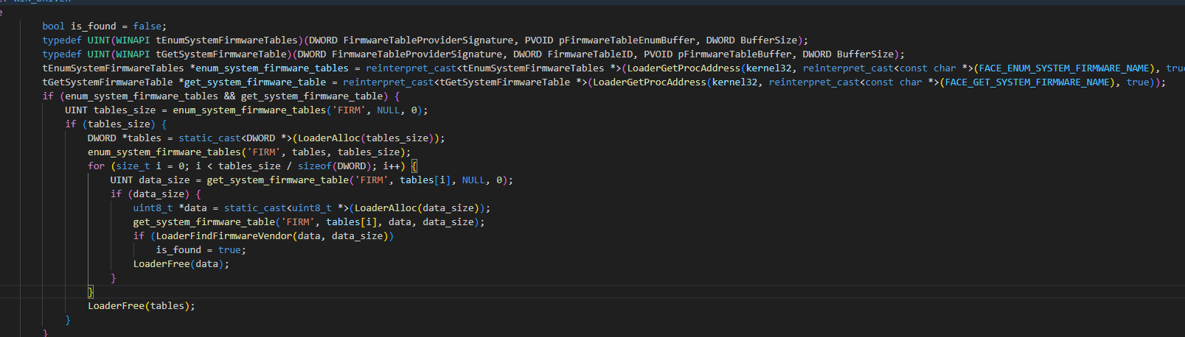Click 'false' in the is_found declaration
The image size is (1185, 337).
point(147,26)
